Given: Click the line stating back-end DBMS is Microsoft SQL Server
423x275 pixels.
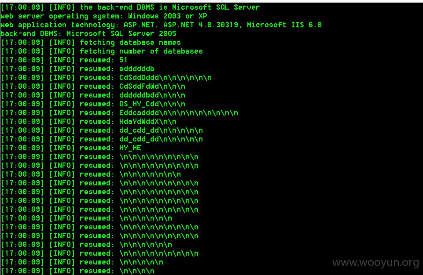Looking at the screenshot, I should click(130, 7).
